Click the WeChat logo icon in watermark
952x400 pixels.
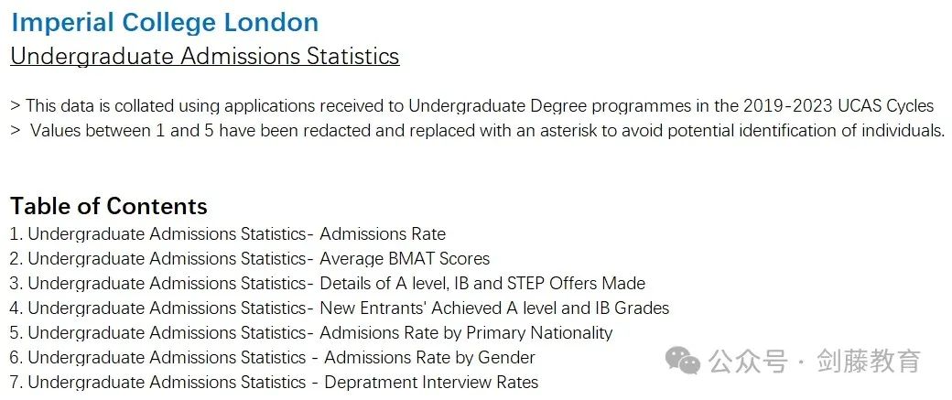point(683,362)
